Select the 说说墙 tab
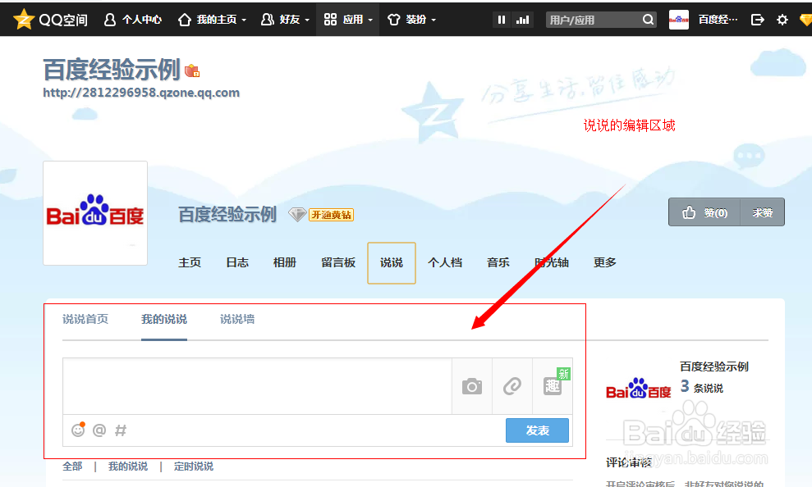812x487 pixels. 236,320
